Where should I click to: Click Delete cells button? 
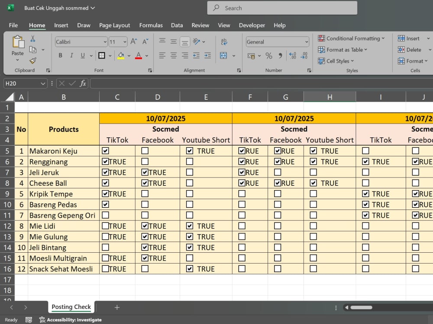click(x=409, y=50)
